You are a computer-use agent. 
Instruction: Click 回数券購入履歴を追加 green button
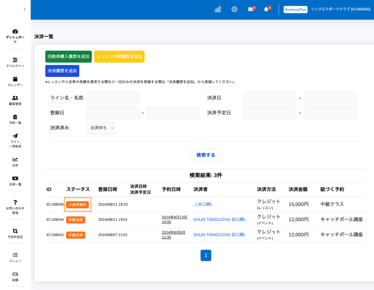68,57
